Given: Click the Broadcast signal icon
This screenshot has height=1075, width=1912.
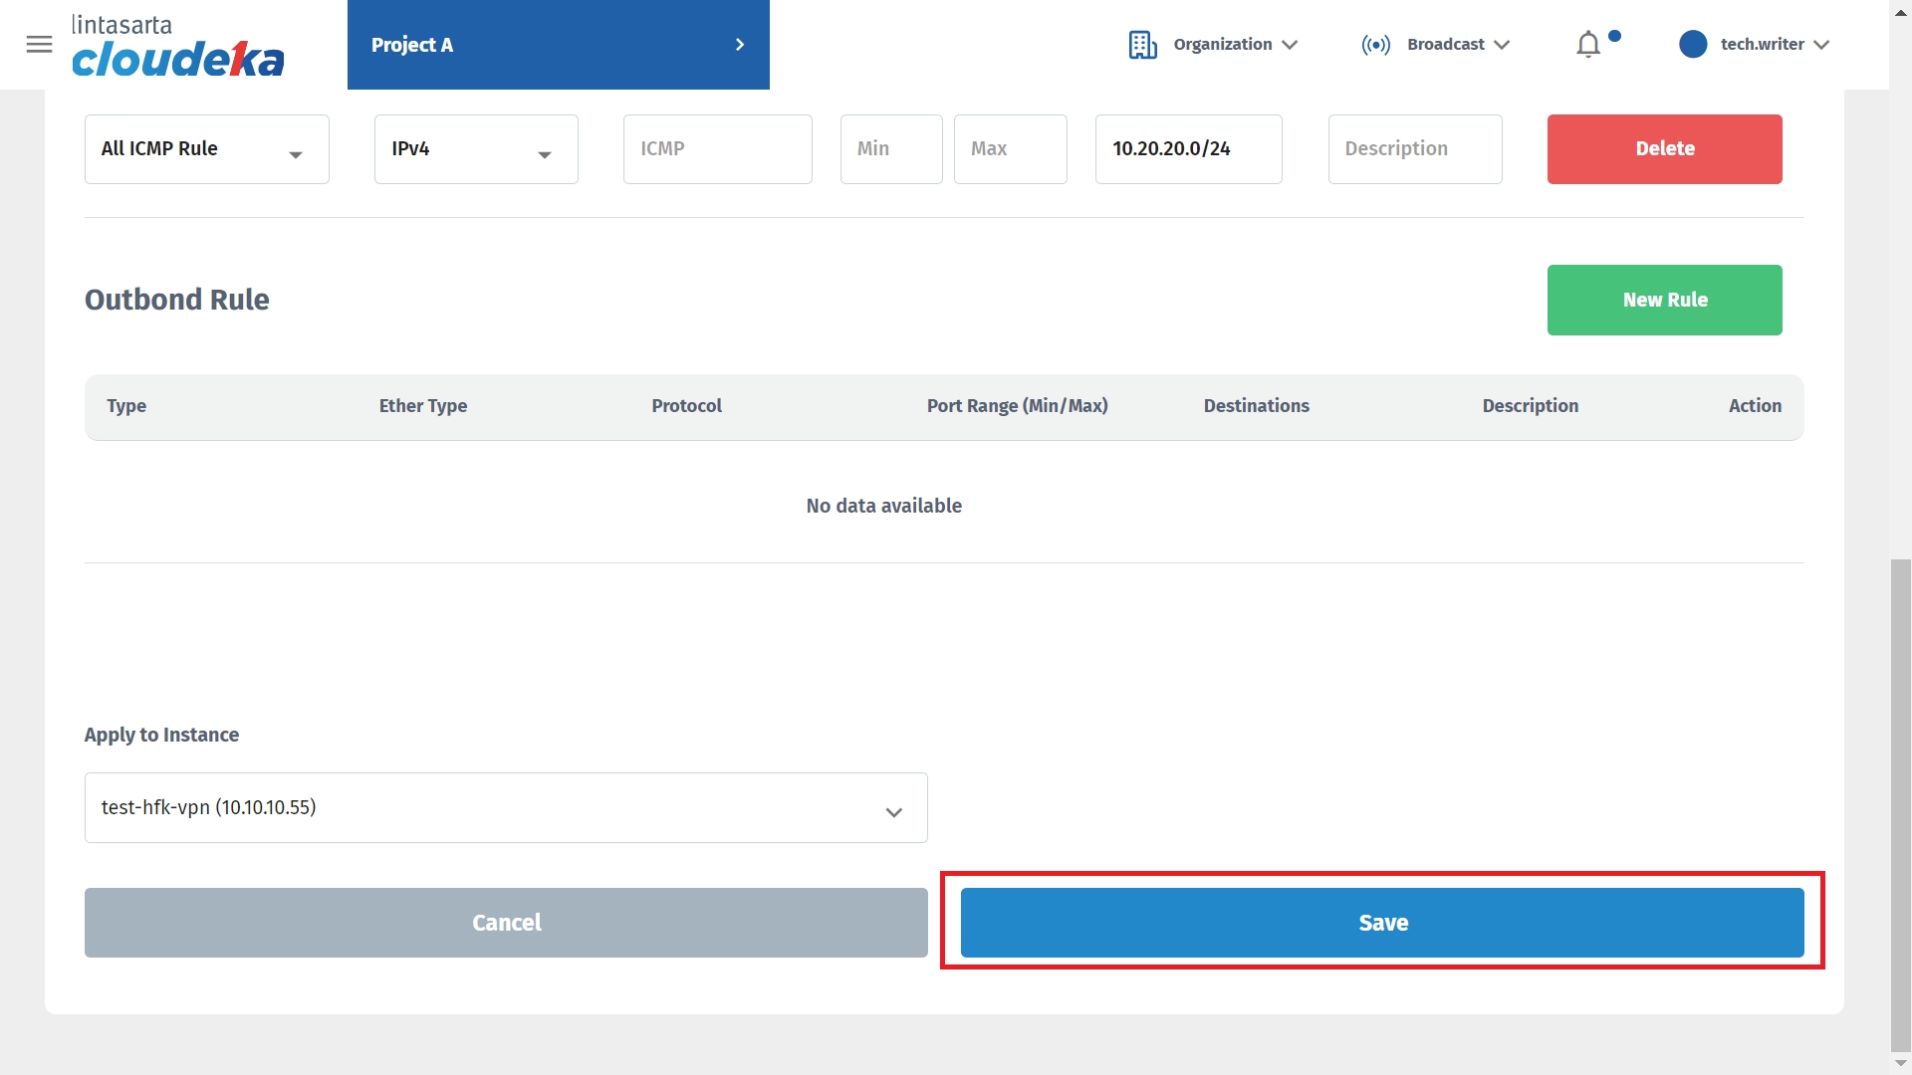Looking at the screenshot, I should (x=1375, y=45).
